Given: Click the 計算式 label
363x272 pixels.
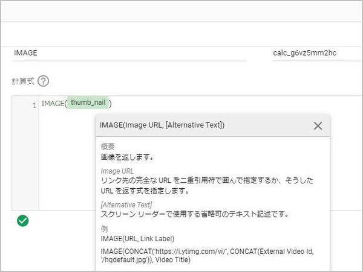Looking at the screenshot, I should click(x=23, y=81).
